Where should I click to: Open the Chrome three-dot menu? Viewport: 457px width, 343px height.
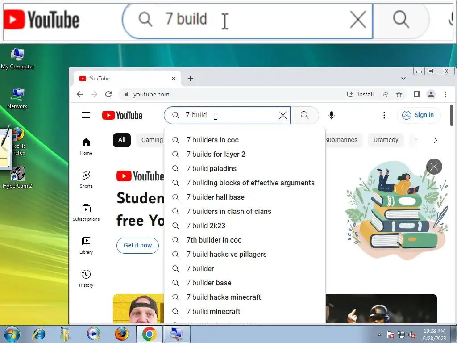tap(445, 94)
